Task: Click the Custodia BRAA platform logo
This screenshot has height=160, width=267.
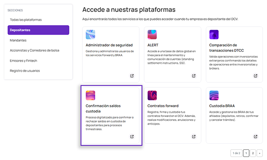Action: [214, 95]
